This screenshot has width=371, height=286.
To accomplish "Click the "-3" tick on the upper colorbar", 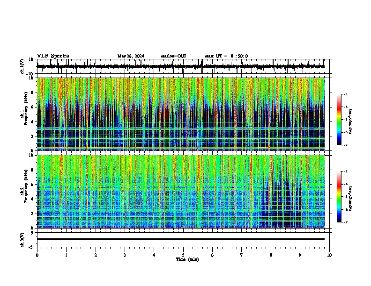I will coord(345,94).
